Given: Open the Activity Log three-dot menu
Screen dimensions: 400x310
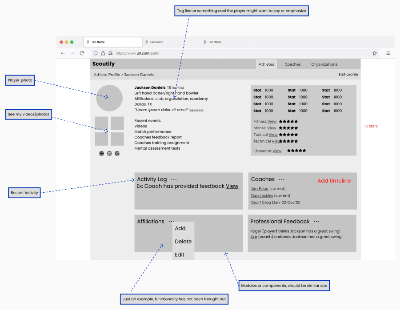Looking at the screenshot, I should pos(174,179).
